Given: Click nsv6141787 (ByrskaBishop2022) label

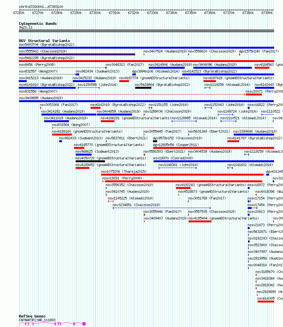Looking at the screenshot, I should coord(255,138).
